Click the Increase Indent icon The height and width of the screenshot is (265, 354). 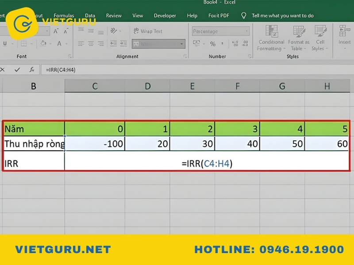click(x=123, y=43)
